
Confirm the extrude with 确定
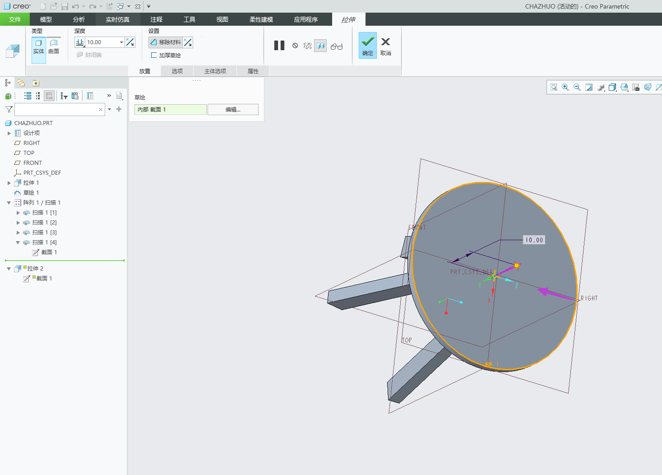click(368, 45)
